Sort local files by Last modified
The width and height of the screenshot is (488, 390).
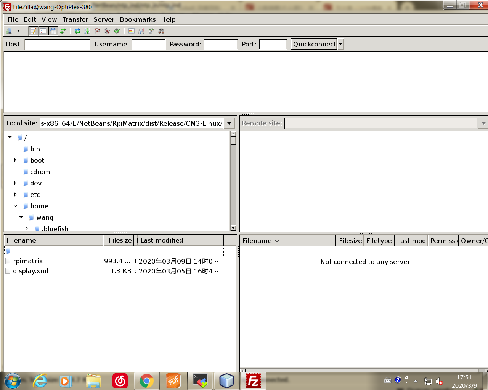pyautogui.click(x=180, y=240)
